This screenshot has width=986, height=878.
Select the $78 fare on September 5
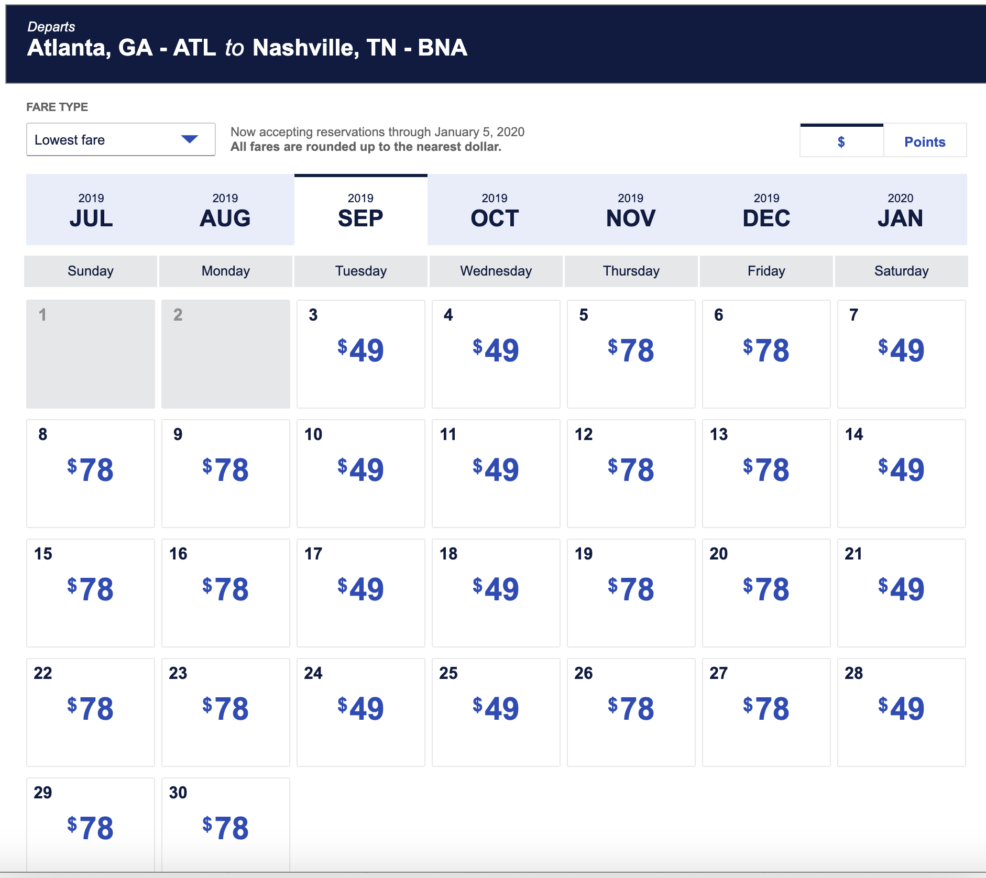(x=631, y=351)
